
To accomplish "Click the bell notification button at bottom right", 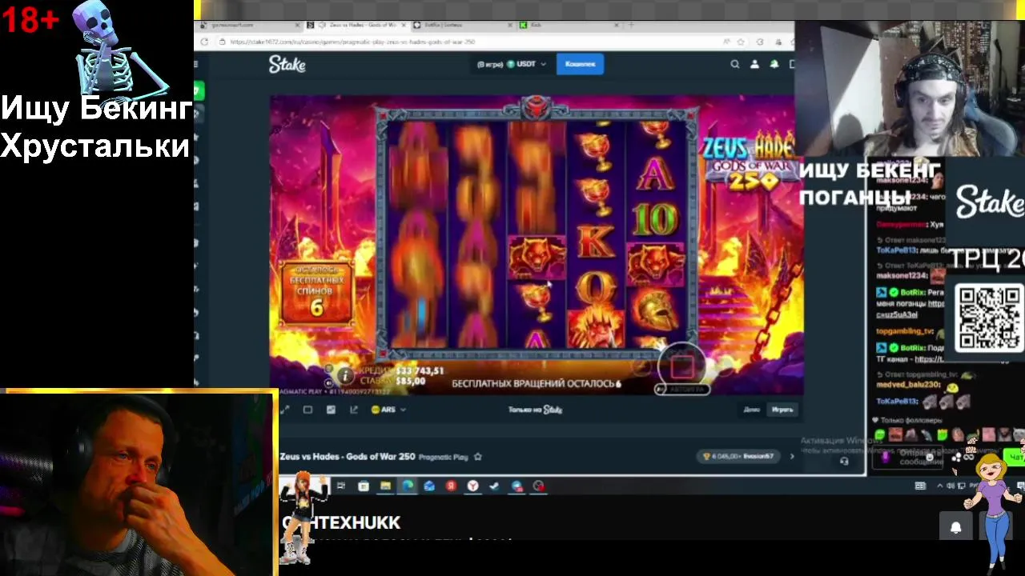I will (x=955, y=527).
